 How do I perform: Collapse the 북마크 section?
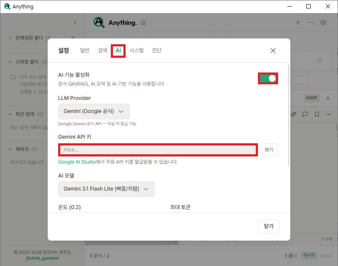[x=10, y=149]
